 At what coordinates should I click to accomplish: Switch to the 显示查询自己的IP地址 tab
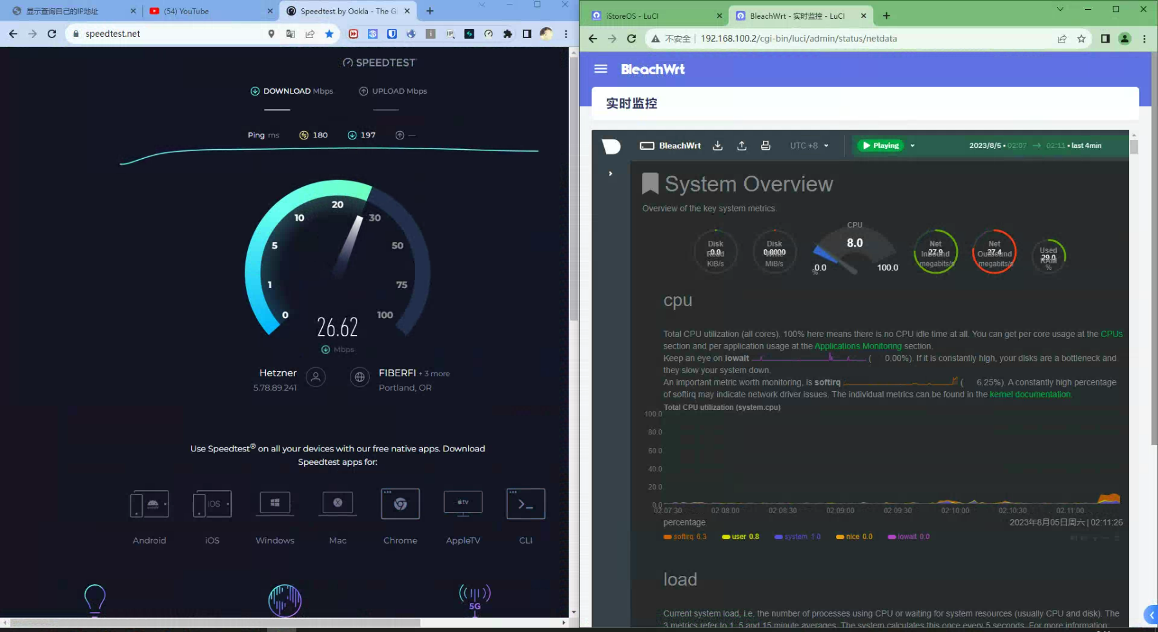[x=74, y=11]
